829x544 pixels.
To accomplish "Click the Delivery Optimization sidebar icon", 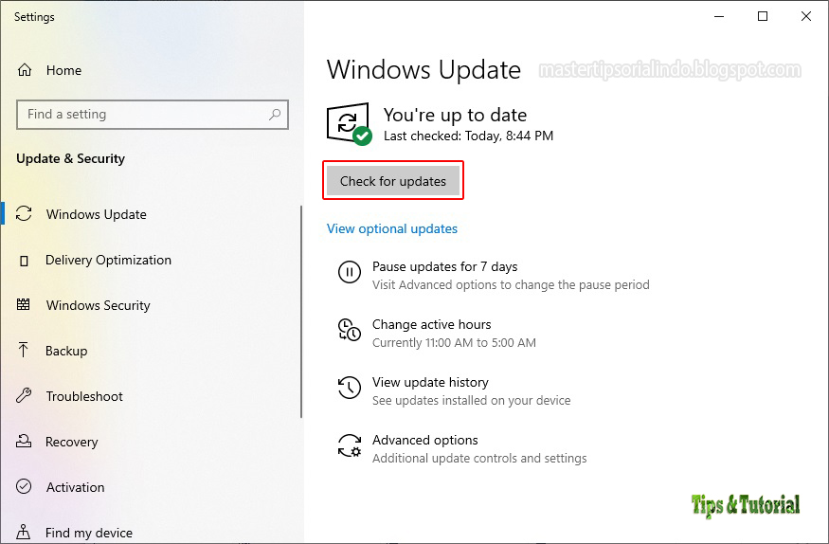I will pos(24,260).
